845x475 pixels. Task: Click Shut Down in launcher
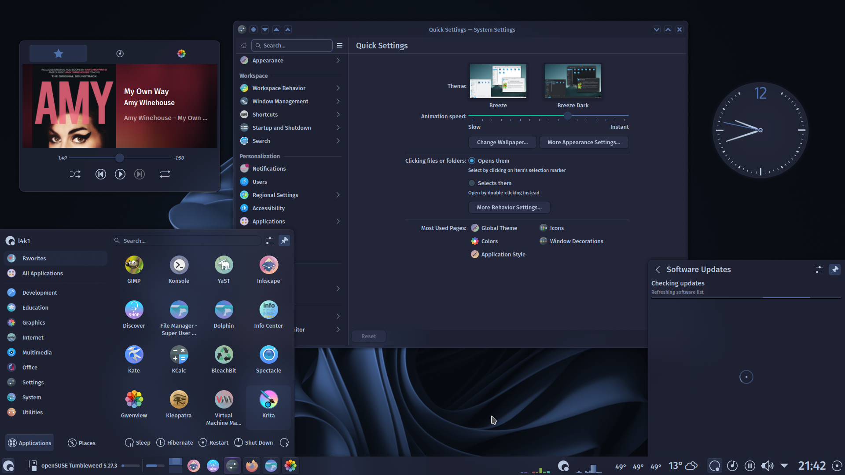253,442
